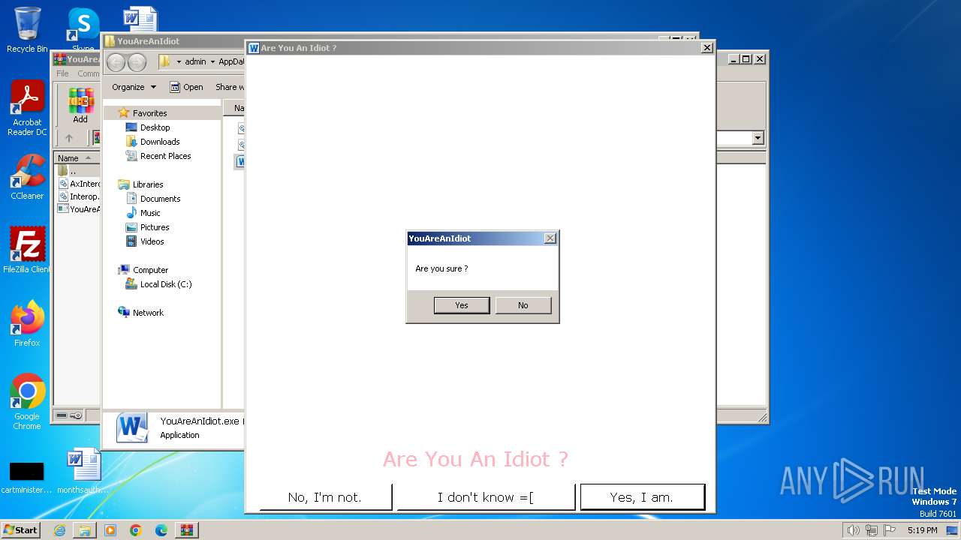This screenshot has width=961, height=540.
Task: Launch Internet Explorer from the taskbar
Action: point(59,530)
